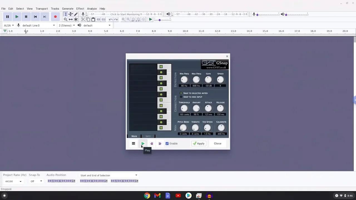Screen dimensions: 356x200
Task: Close the GSnap plugin window
Action: coord(217,143)
